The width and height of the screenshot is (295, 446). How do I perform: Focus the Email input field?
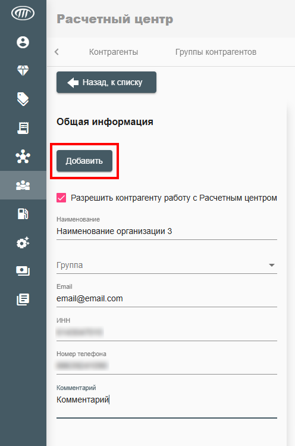click(x=167, y=298)
